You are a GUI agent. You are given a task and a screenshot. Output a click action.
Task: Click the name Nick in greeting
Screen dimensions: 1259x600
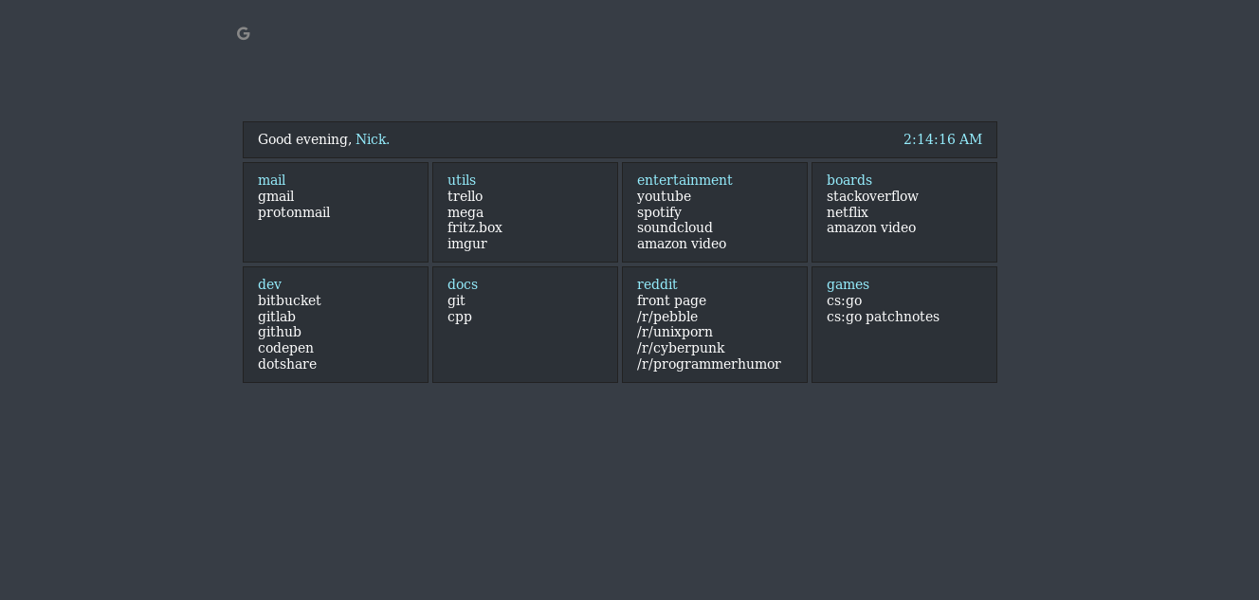point(373,139)
